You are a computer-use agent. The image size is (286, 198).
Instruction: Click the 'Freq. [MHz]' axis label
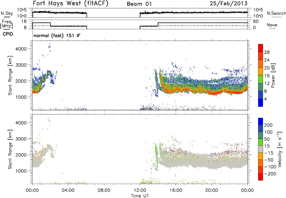[7, 24]
